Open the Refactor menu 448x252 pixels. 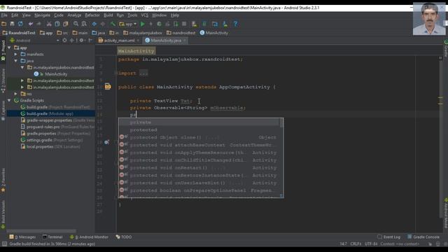[92, 15]
